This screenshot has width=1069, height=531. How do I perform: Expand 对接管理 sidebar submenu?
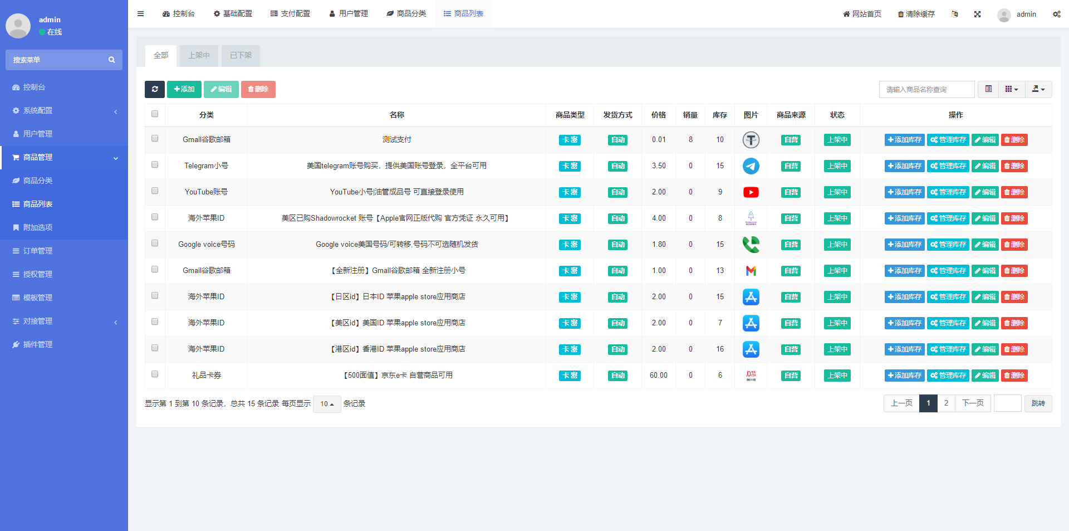(x=64, y=321)
